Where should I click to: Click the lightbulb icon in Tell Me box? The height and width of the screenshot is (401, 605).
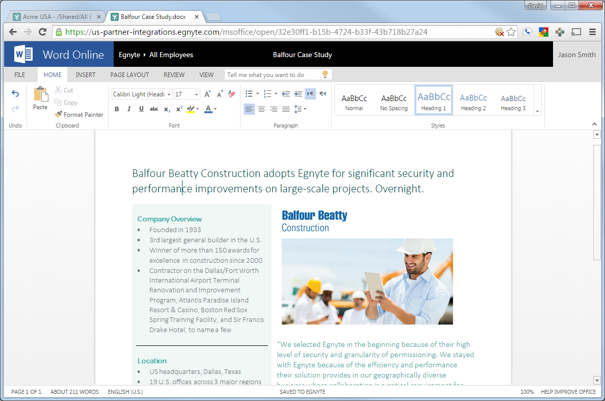click(325, 74)
